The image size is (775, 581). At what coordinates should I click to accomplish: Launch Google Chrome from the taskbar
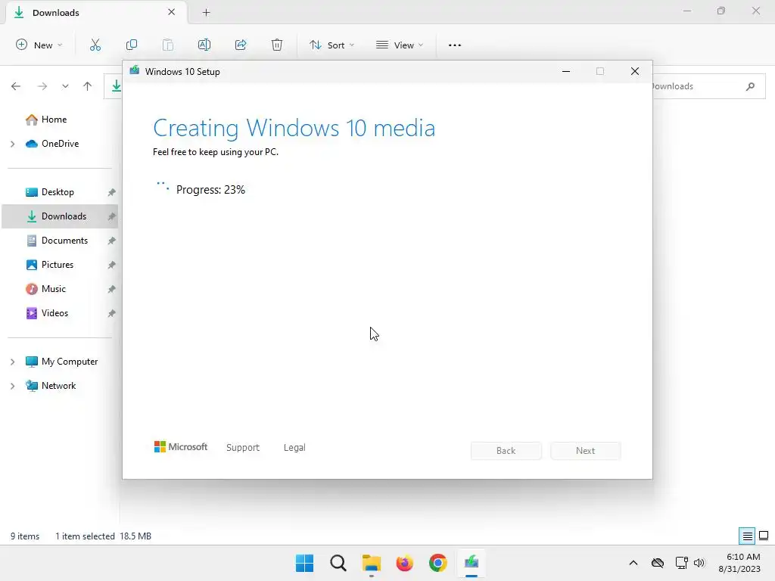438,563
